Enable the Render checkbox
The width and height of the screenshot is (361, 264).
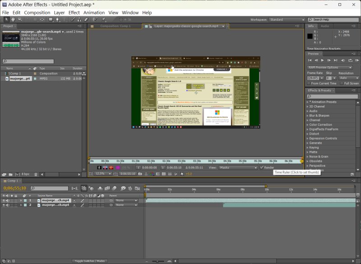[x=262, y=168]
